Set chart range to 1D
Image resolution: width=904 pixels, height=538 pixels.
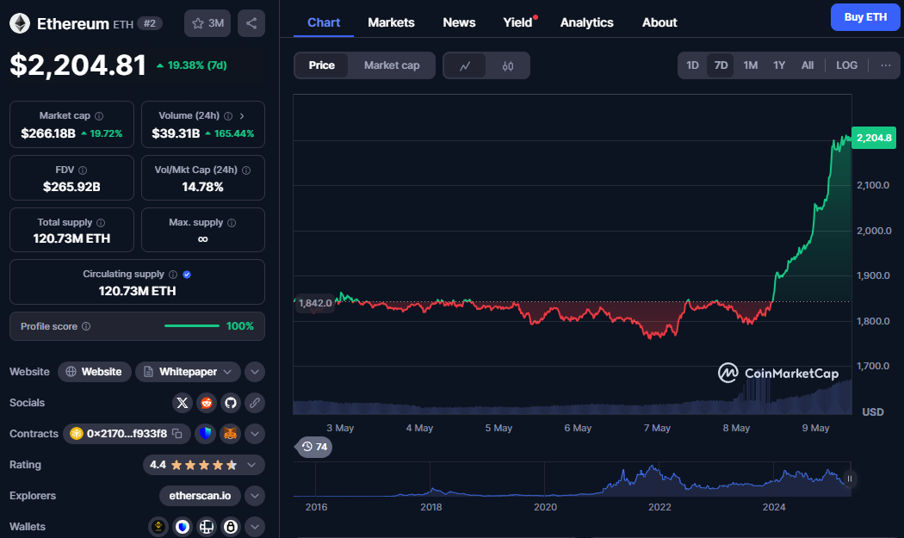pyautogui.click(x=692, y=65)
